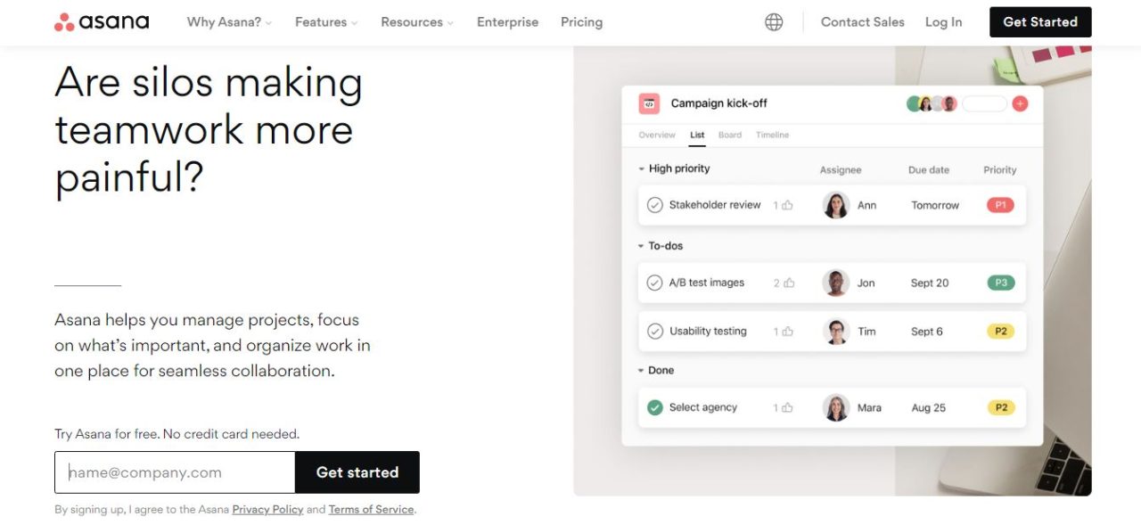
Task: Click Jon's avatar on A/B test images
Action: pyautogui.click(x=835, y=282)
